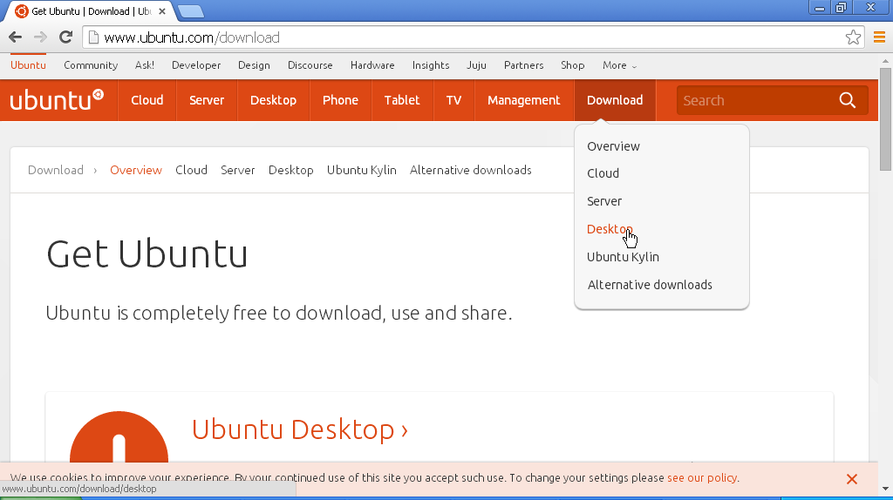Open the Chrome hamburger menu
The height and width of the screenshot is (500, 893).
[x=879, y=37]
